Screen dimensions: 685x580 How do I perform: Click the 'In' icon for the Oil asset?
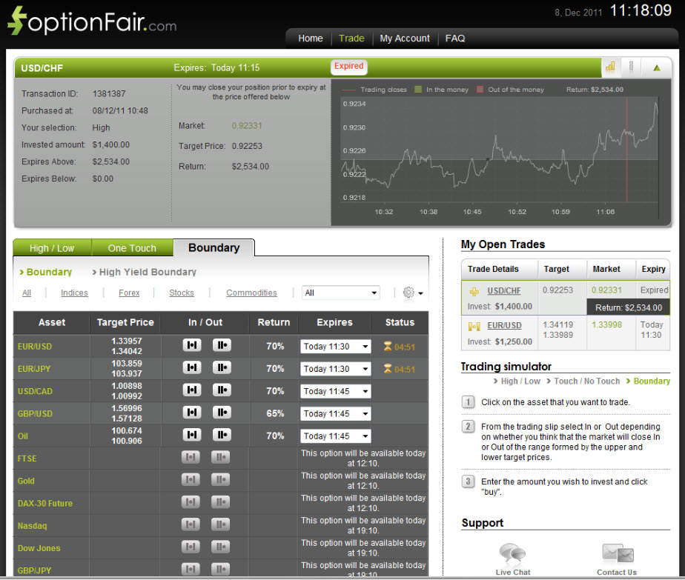(191, 436)
